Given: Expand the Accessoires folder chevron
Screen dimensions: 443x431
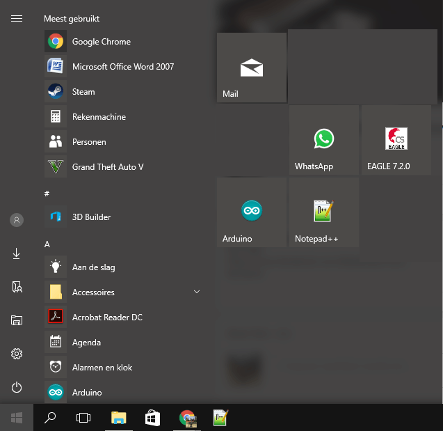Looking at the screenshot, I should pos(197,292).
